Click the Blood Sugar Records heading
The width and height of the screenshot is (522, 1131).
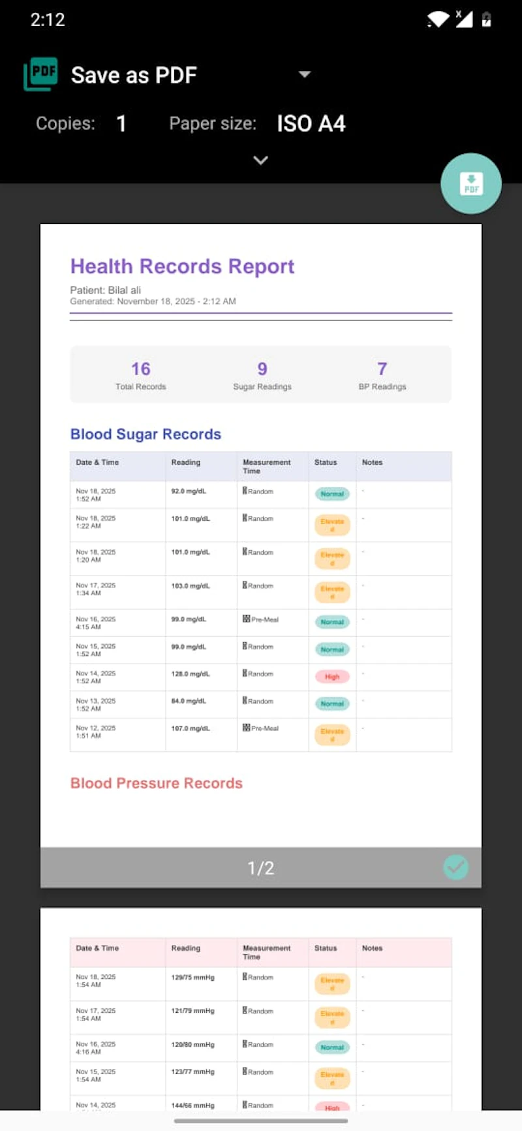(x=146, y=434)
